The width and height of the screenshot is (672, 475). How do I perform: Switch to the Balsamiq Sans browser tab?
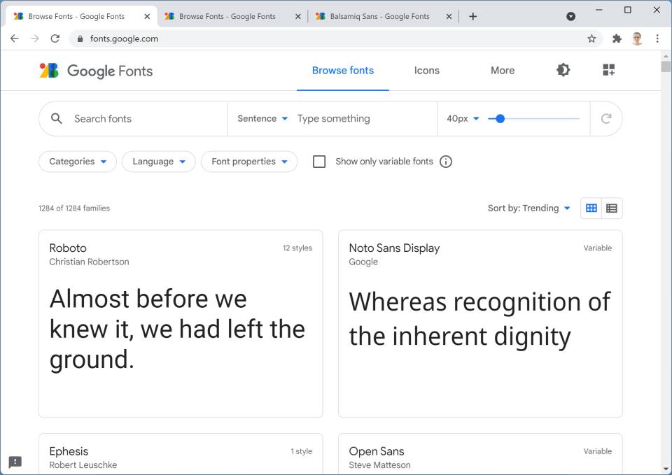(x=378, y=15)
